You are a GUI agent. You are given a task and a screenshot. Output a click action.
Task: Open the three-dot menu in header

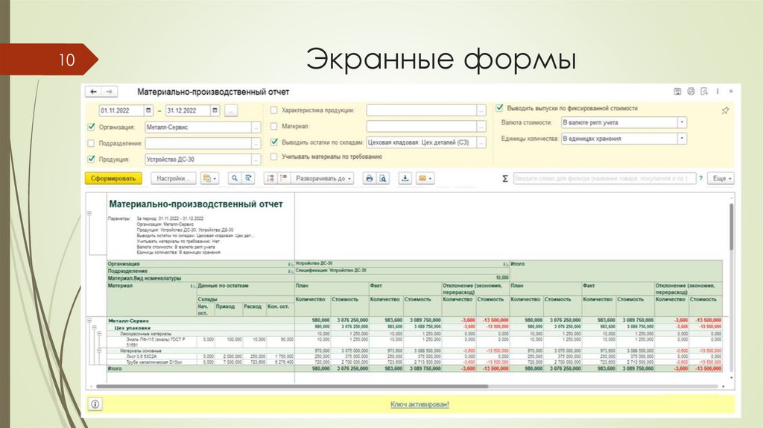point(718,92)
